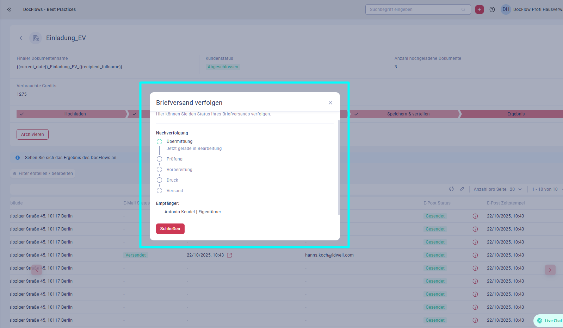Click pencil edit icon above table

pos(462,189)
